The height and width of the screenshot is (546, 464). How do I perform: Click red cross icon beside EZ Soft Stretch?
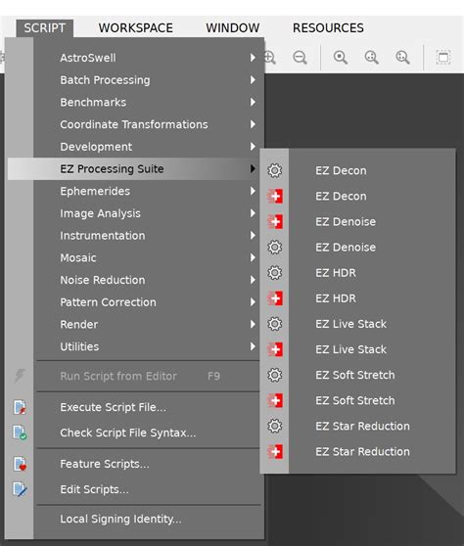pyautogui.click(x=275, y=400)
